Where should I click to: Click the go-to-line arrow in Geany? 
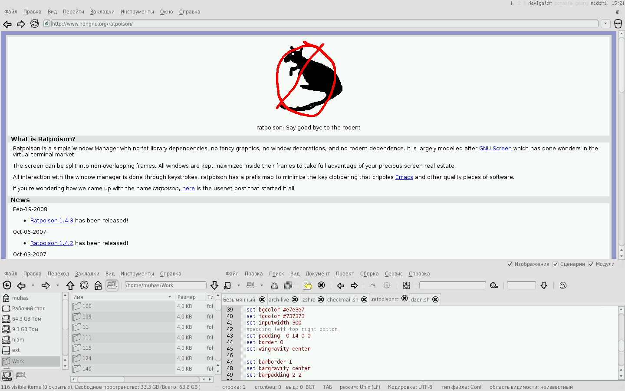(544, 285)
